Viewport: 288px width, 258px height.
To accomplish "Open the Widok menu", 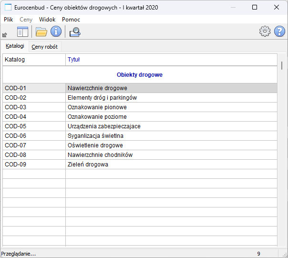I will (47, 20).
